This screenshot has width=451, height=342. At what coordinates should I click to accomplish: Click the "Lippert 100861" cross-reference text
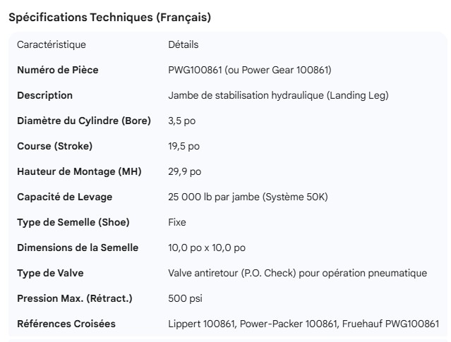202,324
